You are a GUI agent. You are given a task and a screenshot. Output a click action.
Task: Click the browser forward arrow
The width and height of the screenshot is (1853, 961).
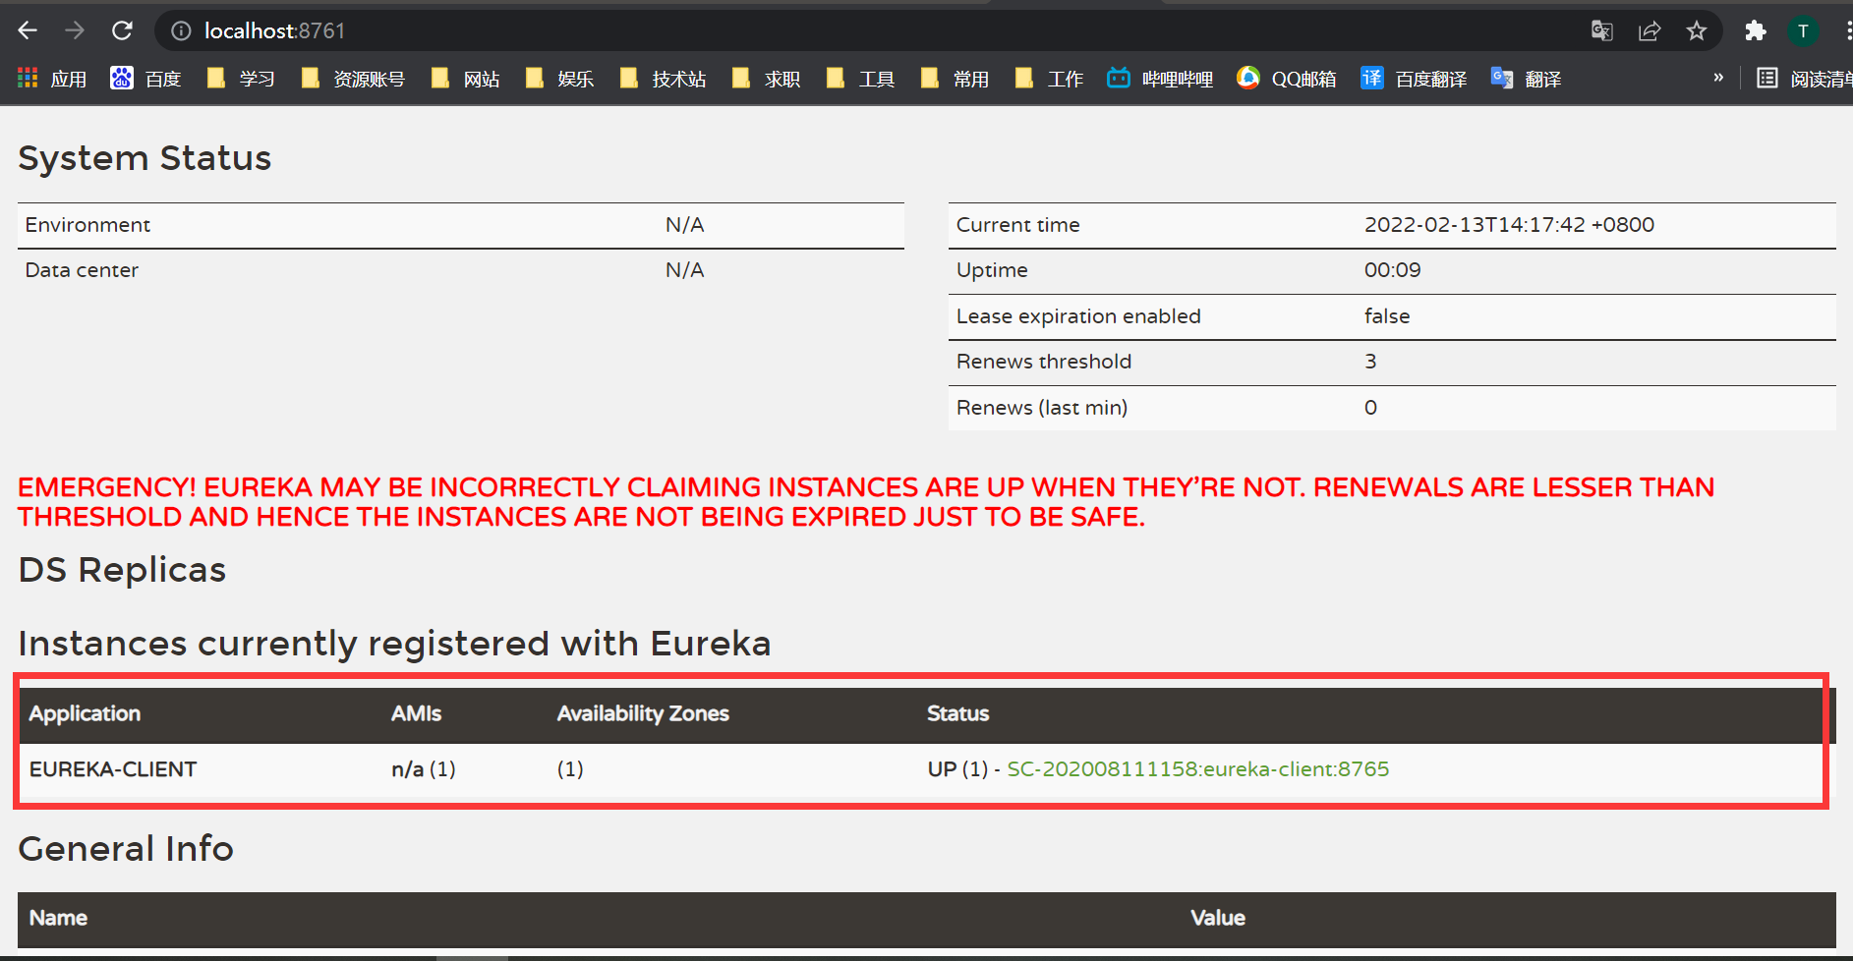pyautogui.click(x=75, y=30)
